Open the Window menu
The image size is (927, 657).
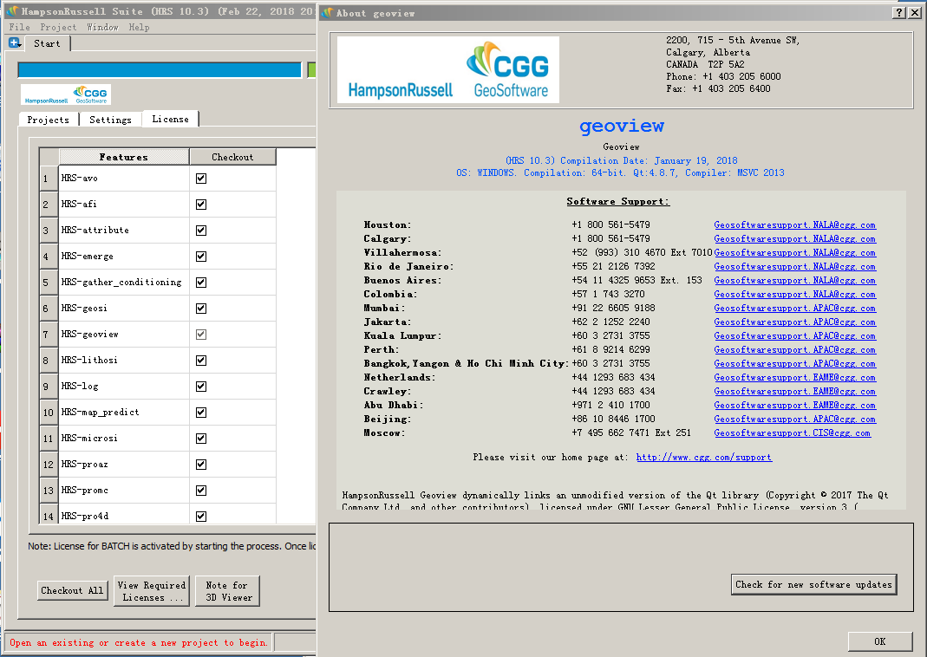[x=103, y=27]
